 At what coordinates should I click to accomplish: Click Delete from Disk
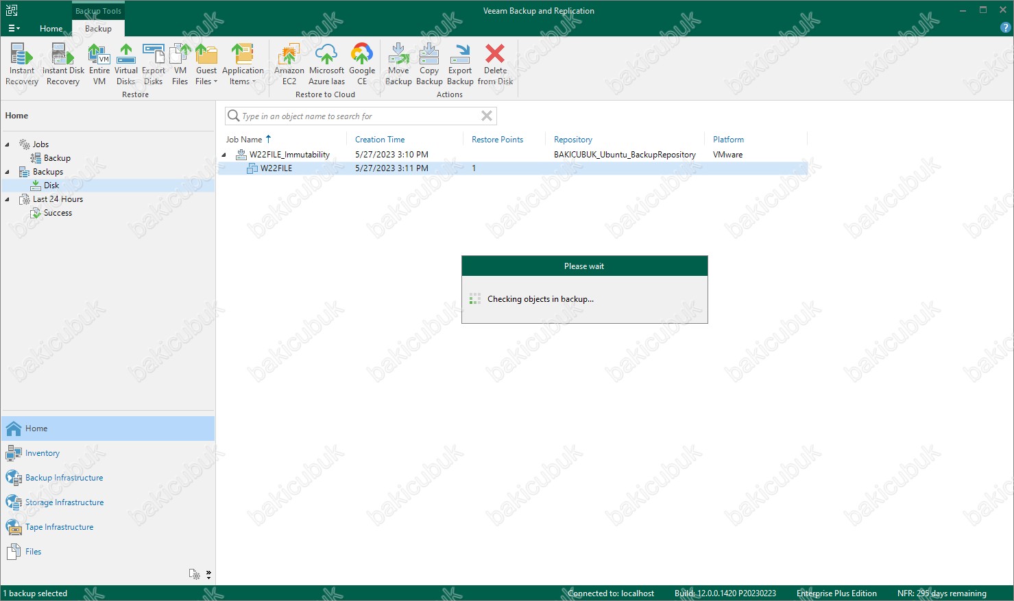point(495,64)
